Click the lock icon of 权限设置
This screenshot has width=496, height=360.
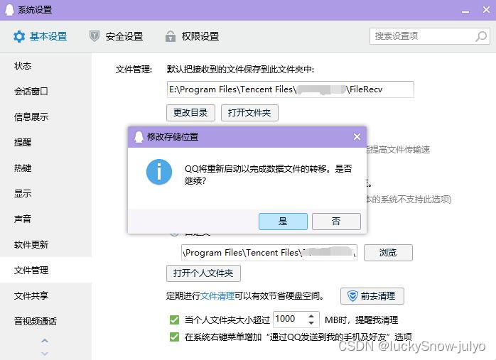[x=171, y=36]
